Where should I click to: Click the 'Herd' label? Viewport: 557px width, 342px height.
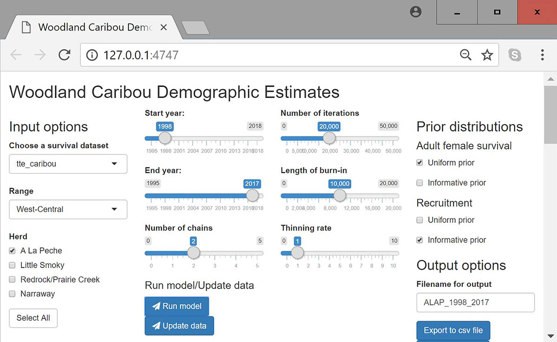[18, 236]
